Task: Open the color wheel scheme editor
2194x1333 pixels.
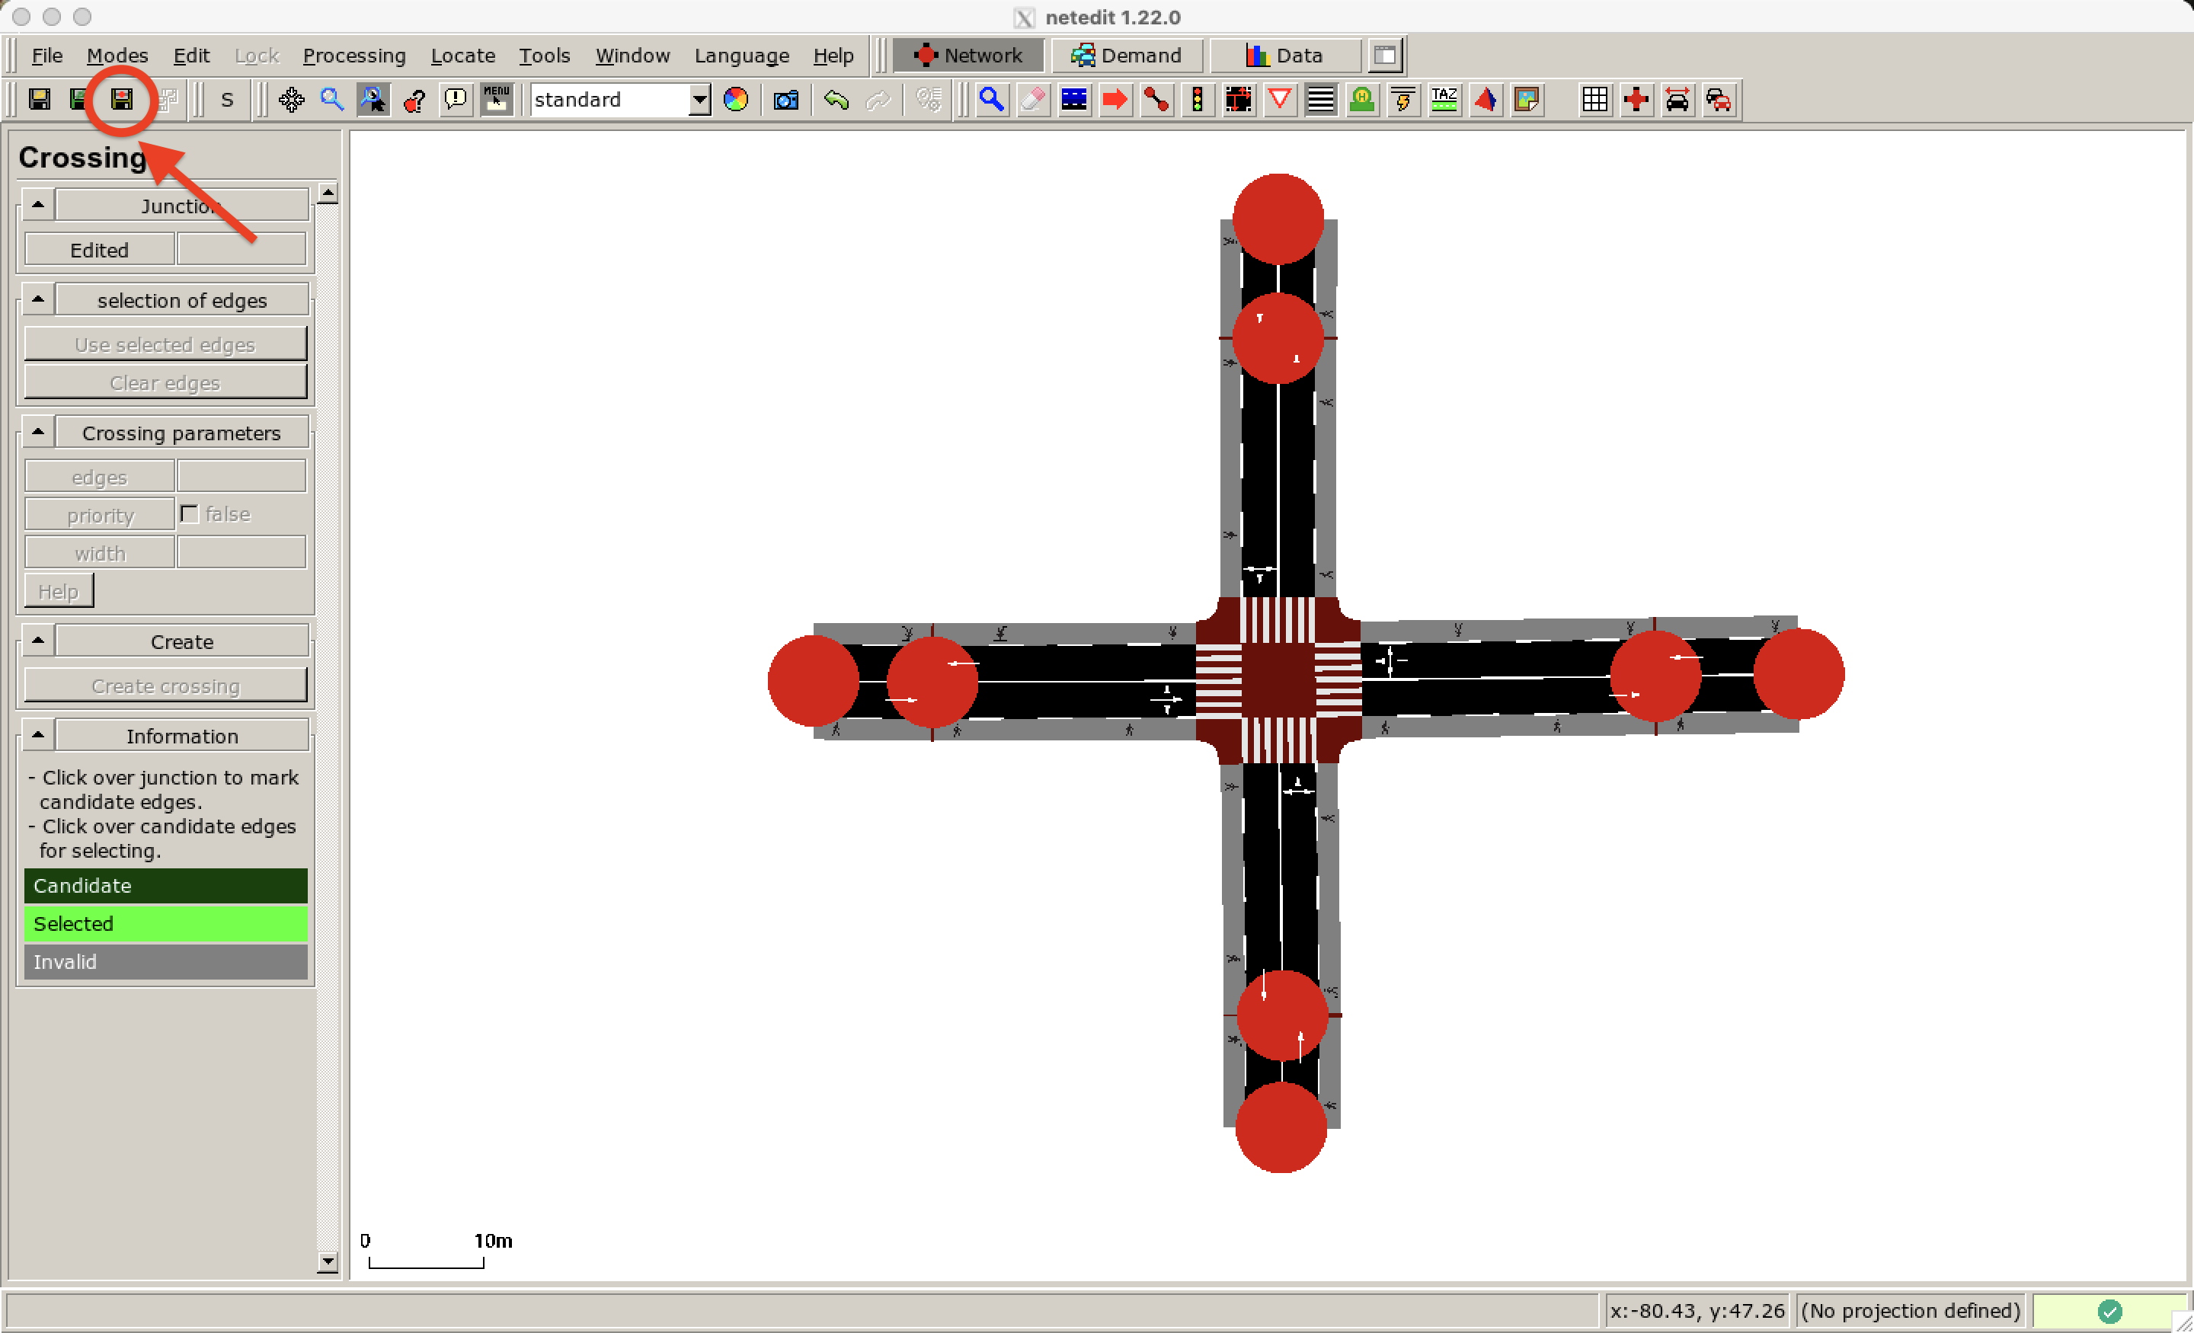Action: [x=735, y=100]
